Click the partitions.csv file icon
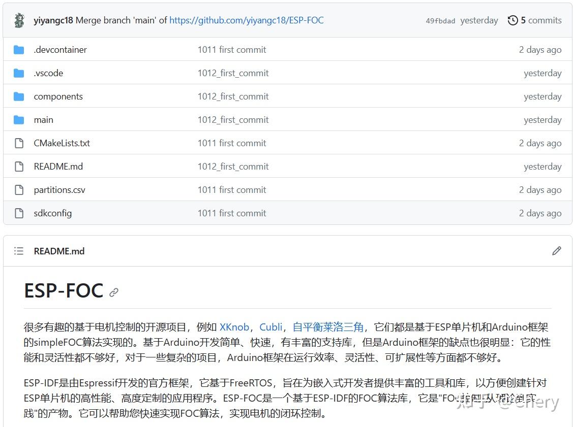 pyautogui.click(x=19, y=189)
